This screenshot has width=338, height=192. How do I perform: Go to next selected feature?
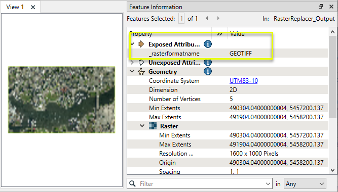tap(218, 19)
